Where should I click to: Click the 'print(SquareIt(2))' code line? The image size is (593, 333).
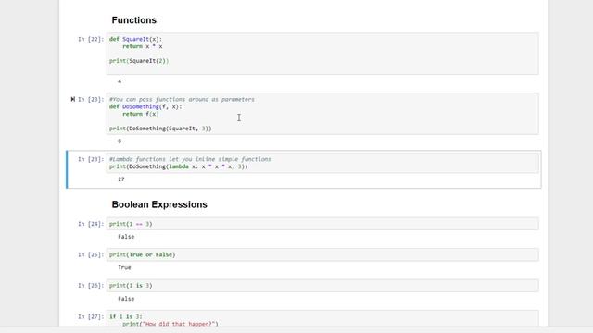coord(139,61)
